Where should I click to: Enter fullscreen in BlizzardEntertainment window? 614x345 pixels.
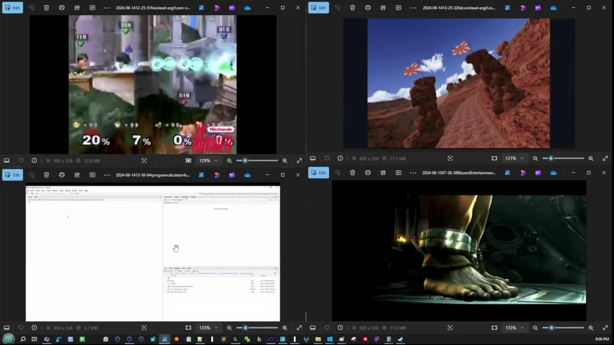[x=605, y=328]
